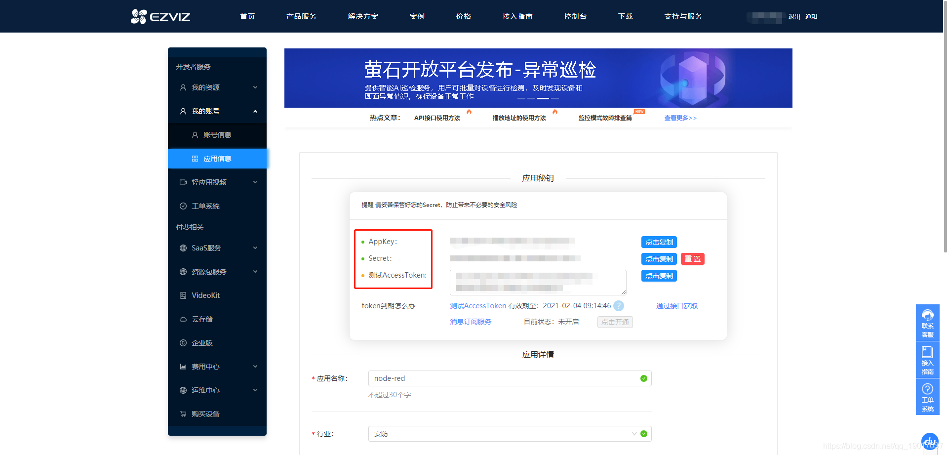Click the red 重置 button
This screenshot has height=455, width=948.
693,259
